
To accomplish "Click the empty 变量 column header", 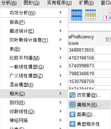I will click(103, 40).
